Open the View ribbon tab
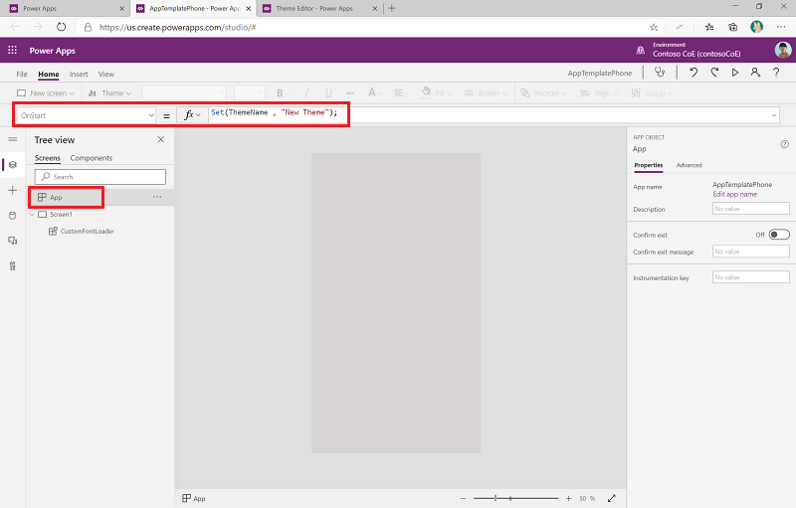This screenshot has width=796, height=508. click(x=106, y=74)
